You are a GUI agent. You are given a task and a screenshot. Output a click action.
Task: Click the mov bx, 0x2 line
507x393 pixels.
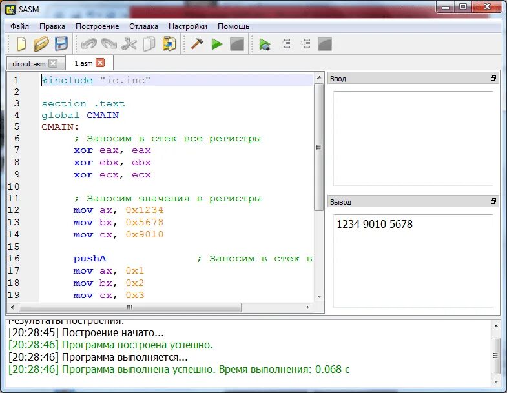click(x=109, y=283)
